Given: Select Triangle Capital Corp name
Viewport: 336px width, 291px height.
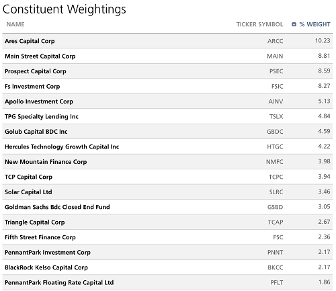Looking at the screenshot, I should 35,222.
